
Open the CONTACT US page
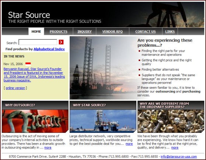(x=146, y=32)
